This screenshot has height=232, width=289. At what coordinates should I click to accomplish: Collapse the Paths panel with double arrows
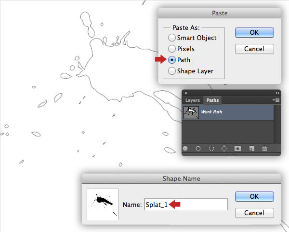[x=277, y=93]
